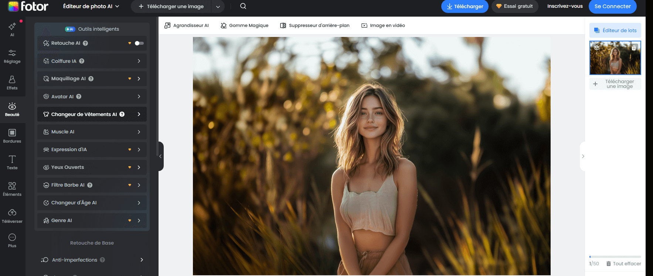Viewport: 653px width, 276px height.
Task: Select Gomme Magique tool tab
Action: click(x=245, y=25)
